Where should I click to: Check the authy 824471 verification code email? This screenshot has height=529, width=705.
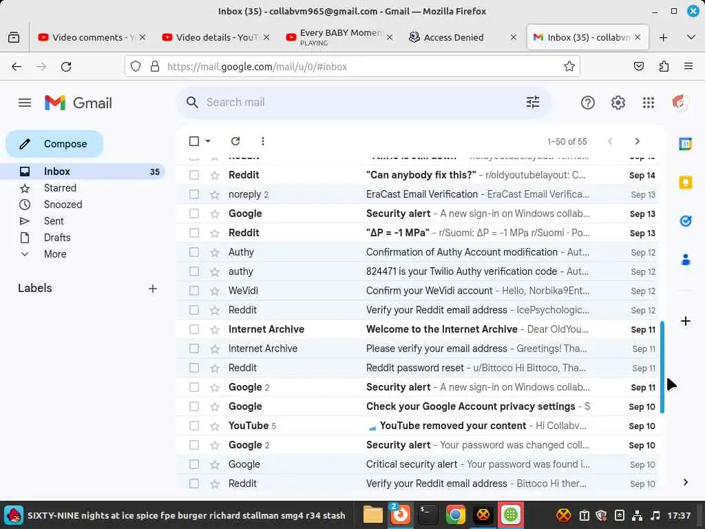[194, 271]
